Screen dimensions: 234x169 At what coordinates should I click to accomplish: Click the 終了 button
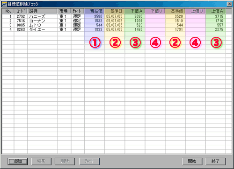click(216, 162)
